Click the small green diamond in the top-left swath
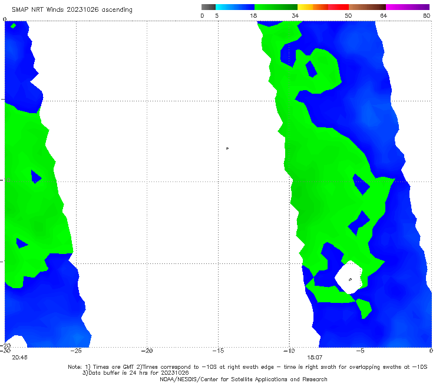Image resolution: width=436 pixels, height=383 pixels. coord(13,26)
